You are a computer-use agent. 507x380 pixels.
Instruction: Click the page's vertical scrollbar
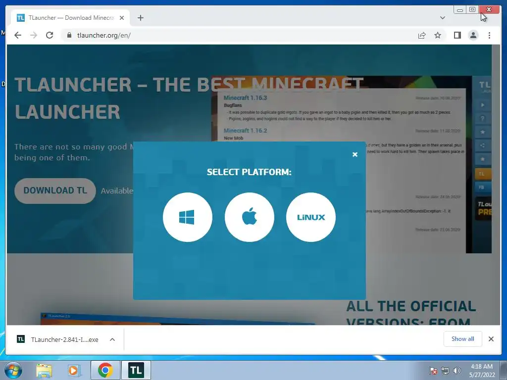tap(496, 184)
